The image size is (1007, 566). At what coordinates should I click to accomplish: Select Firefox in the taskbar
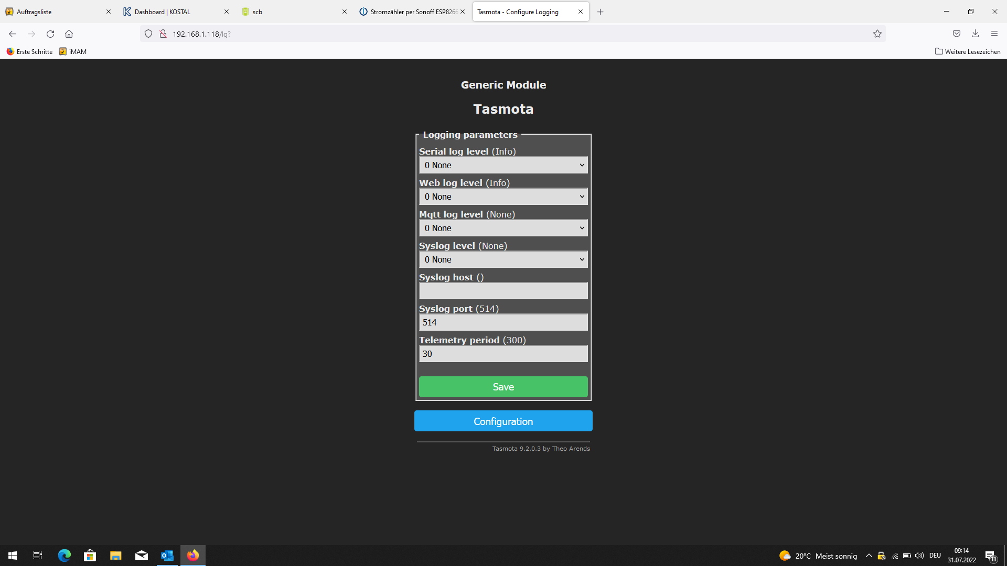(192, 556)
